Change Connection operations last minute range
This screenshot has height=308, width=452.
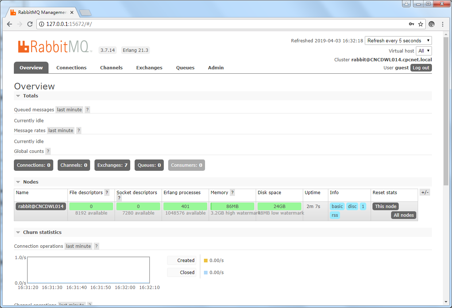click(78, 246)
